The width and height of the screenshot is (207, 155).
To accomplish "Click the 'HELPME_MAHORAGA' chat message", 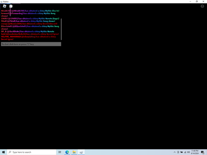I will 29,38.
